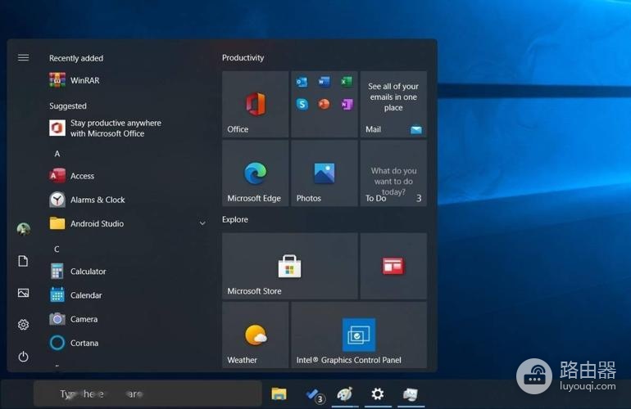Viewport: 631px width, 409px height.
Task: Open File Explorer from the taskbar
Action: pos(279,394)
